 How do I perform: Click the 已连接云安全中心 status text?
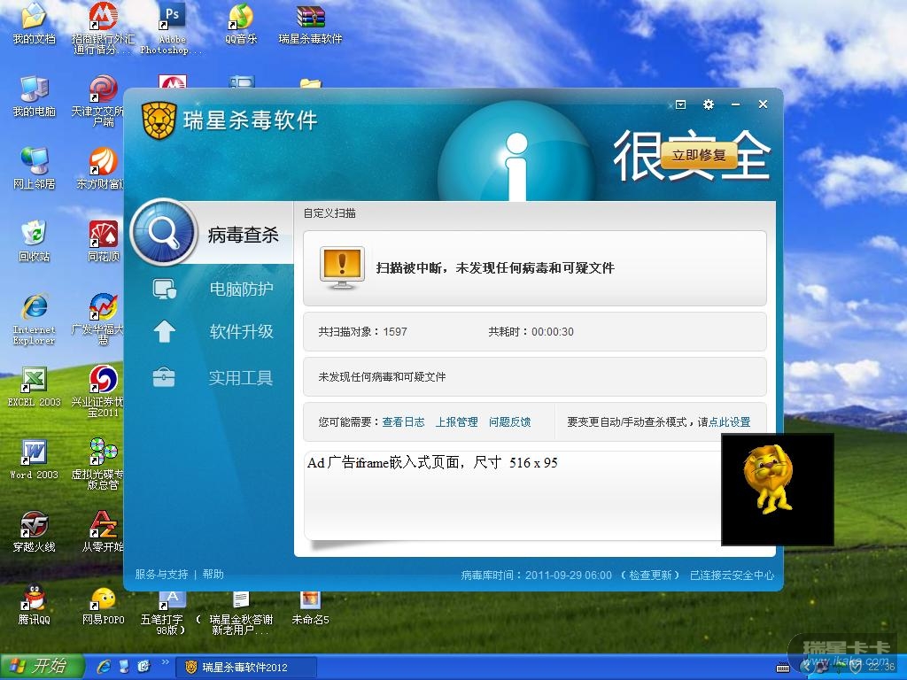pos(732,576)
